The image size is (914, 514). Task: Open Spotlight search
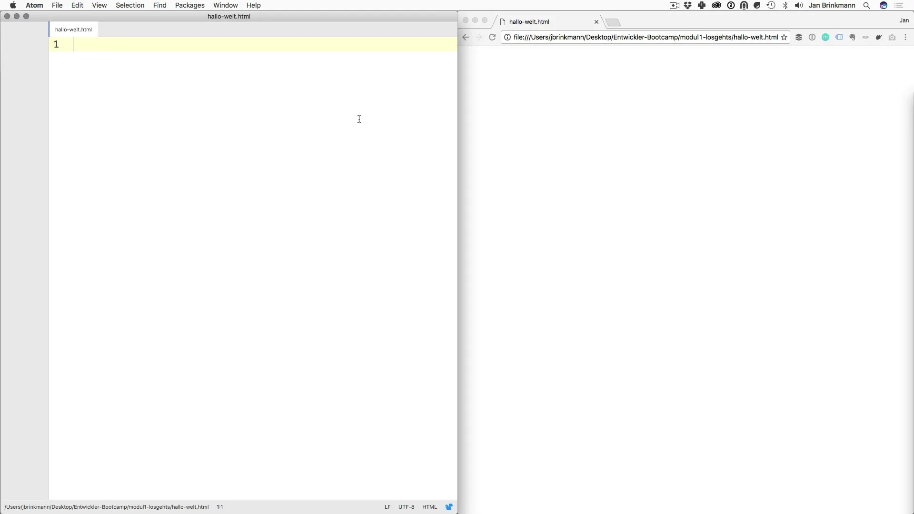click(867, 5)
